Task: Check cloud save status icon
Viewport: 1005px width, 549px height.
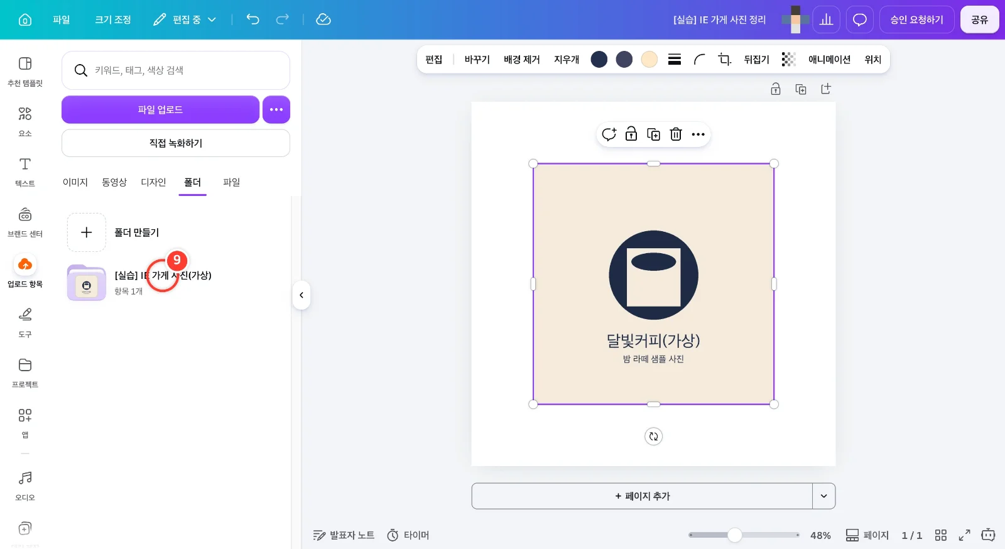Action: click(323, 19)
